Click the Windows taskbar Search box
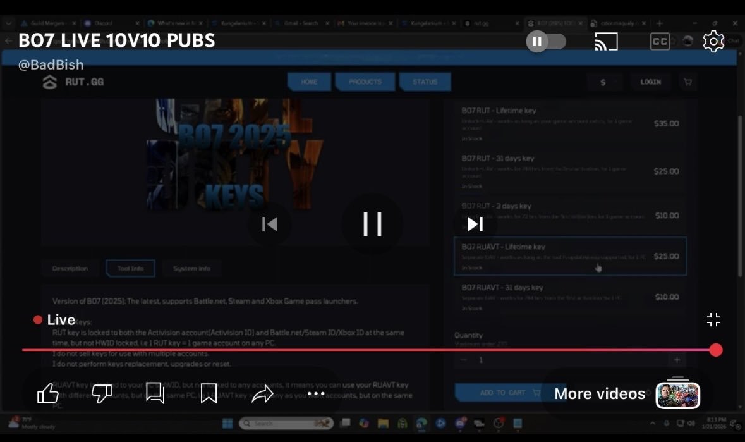Image resolution: width=745 pixels, height=442 pixels. coord(286,423)
